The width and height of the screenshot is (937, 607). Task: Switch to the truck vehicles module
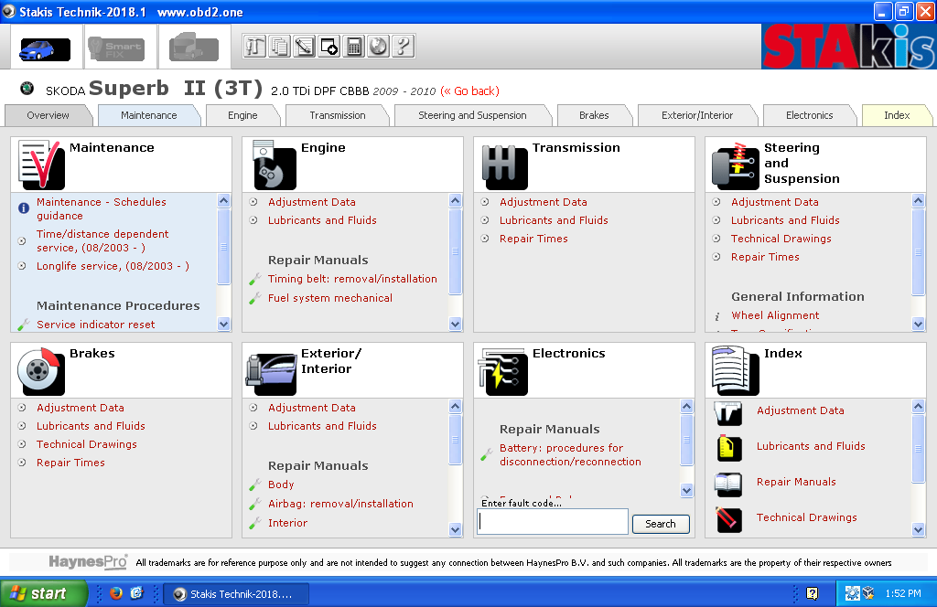194,48
